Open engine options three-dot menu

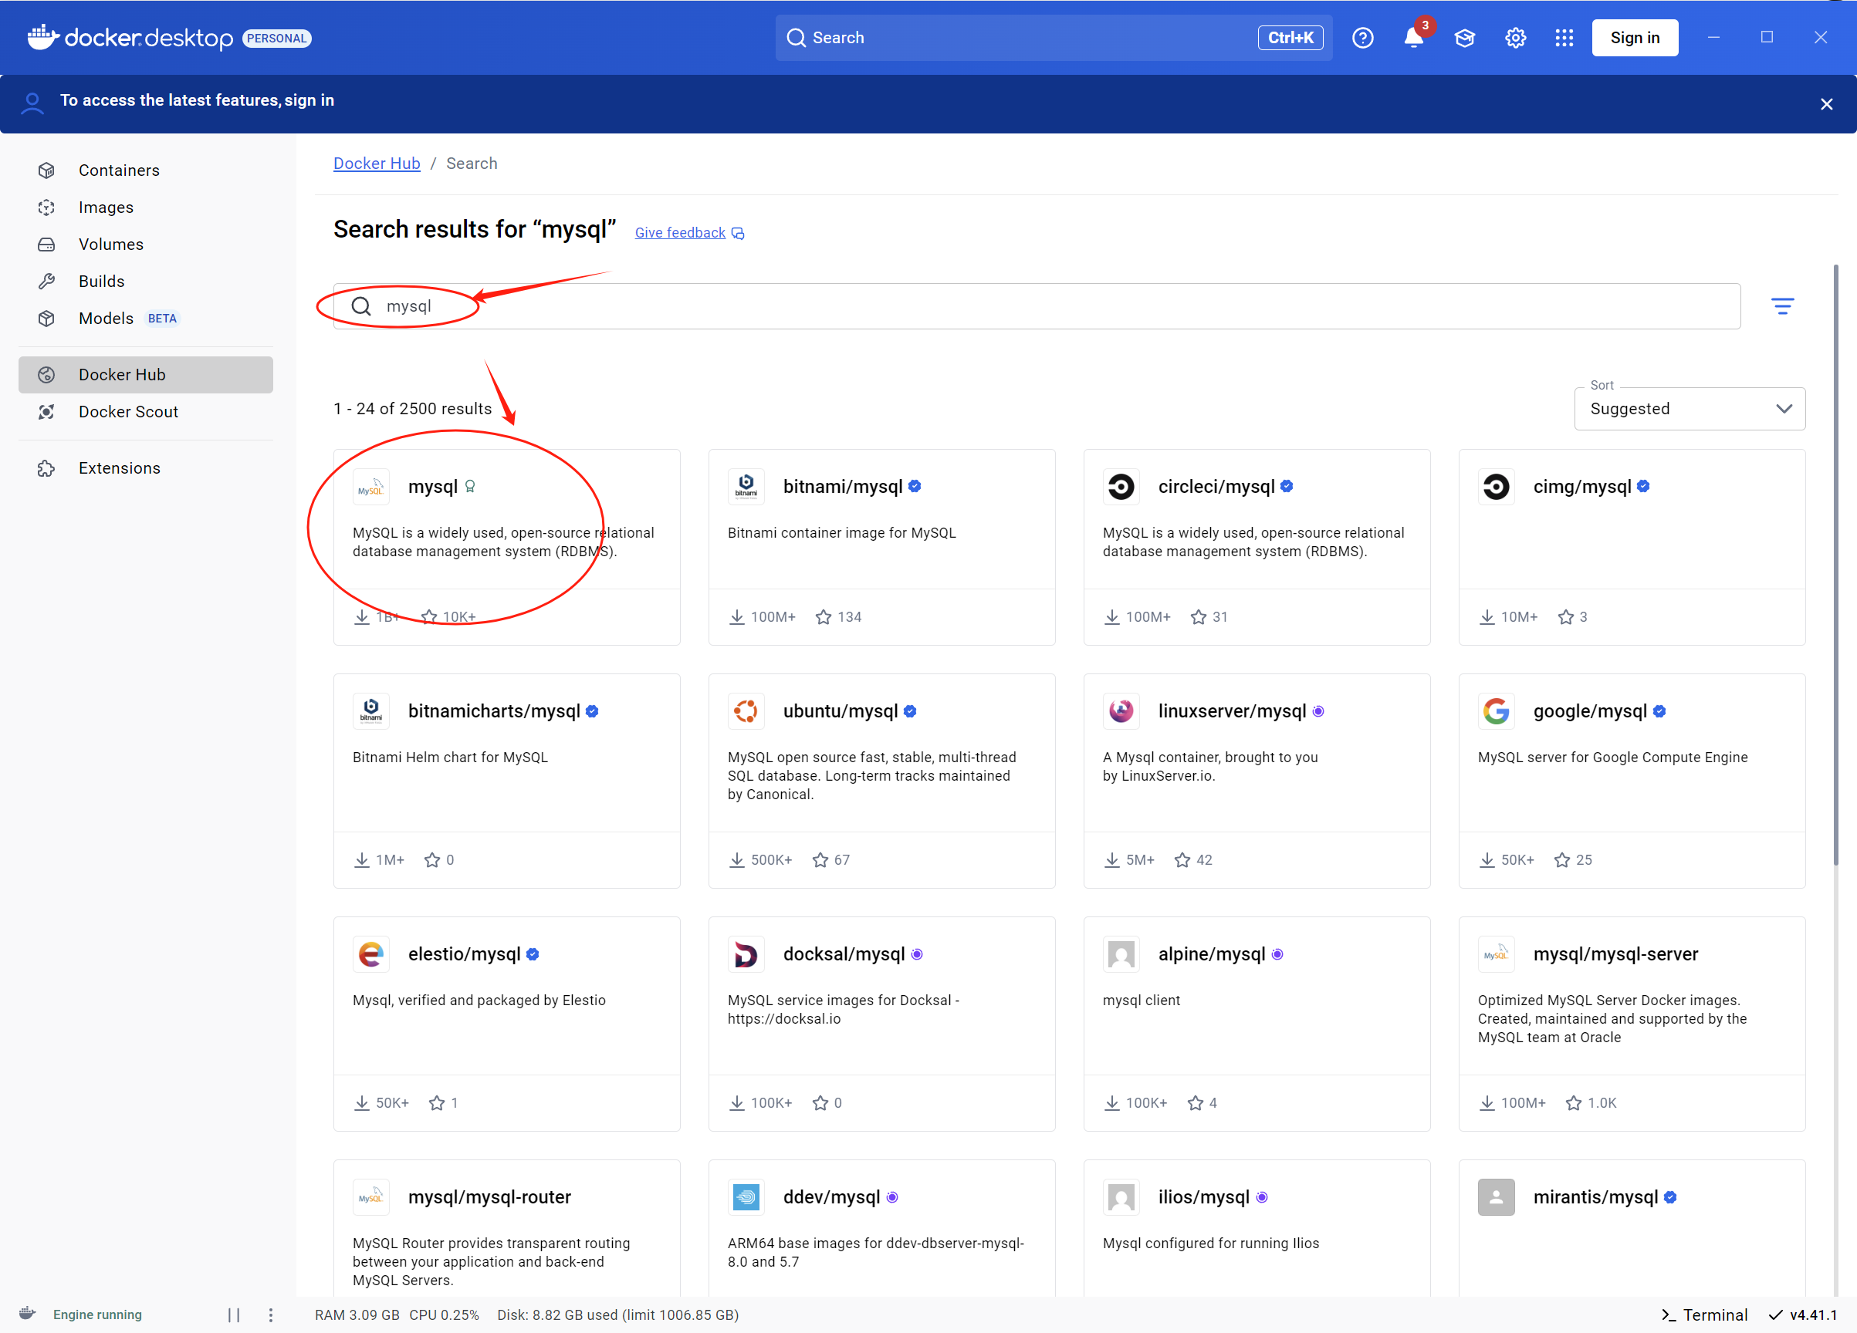click(270, 1314)
